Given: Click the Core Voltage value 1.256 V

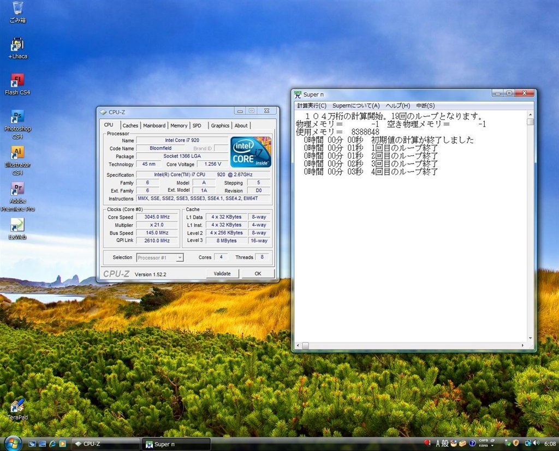Looking at the screenshot, I should [213, 164].
